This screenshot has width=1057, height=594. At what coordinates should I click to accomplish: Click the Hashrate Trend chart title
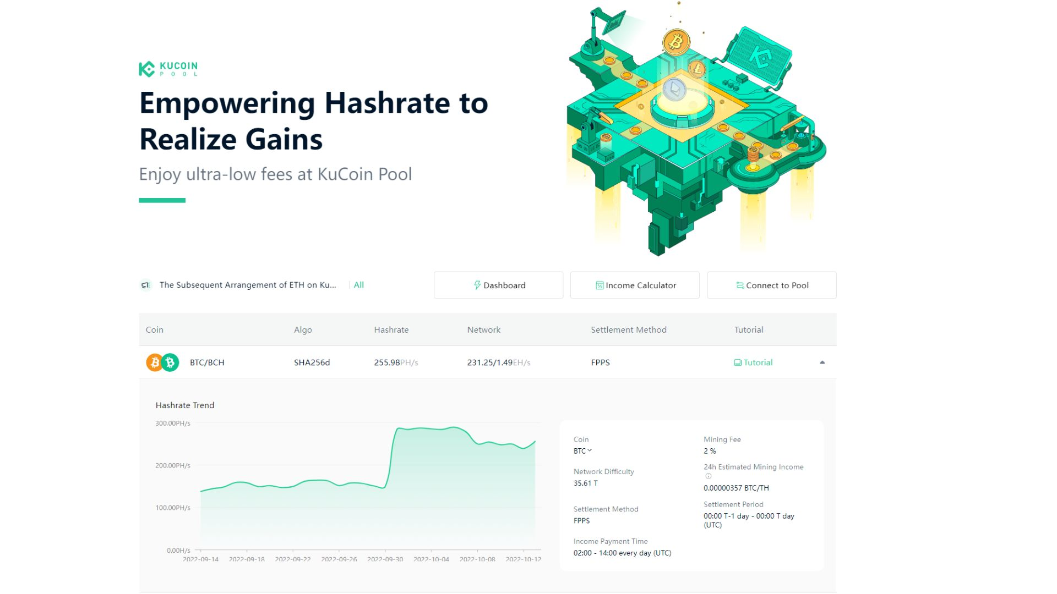(185, 405)
